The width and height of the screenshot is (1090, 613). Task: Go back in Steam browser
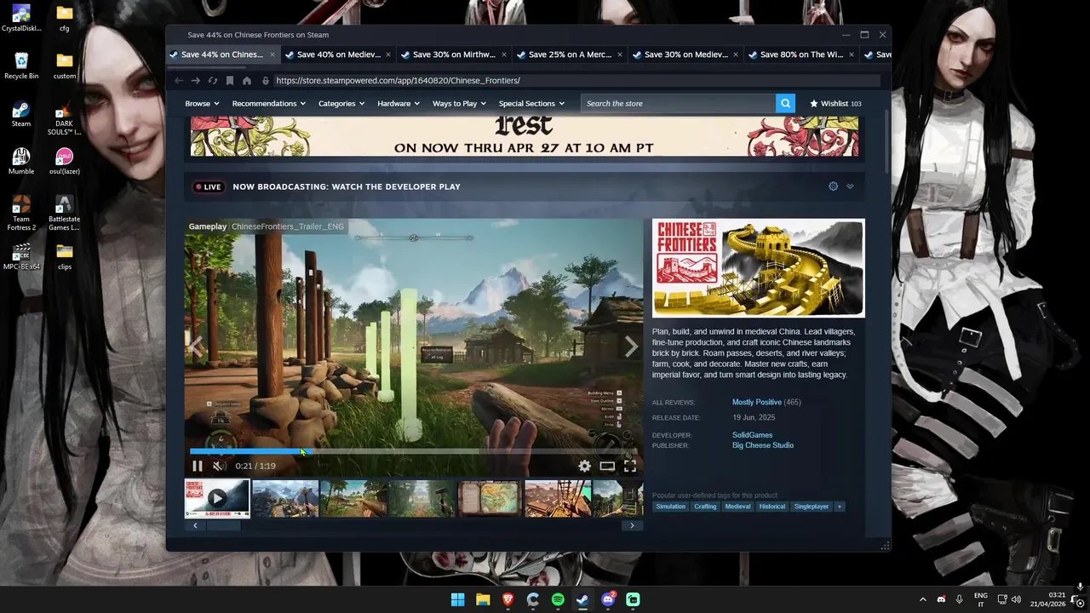click(x=179, y=80)
